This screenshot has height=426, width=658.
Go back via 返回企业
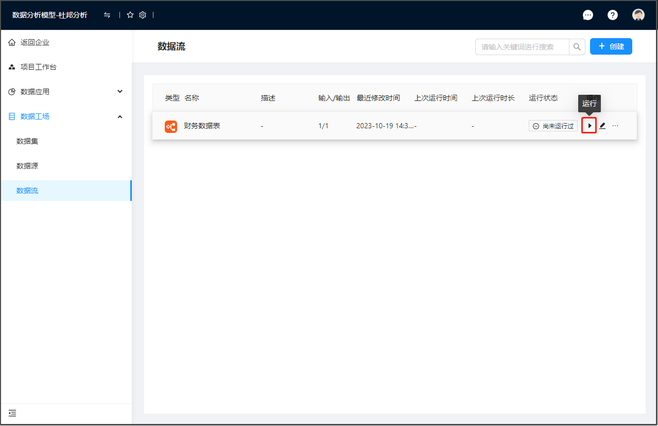[35, 42]
